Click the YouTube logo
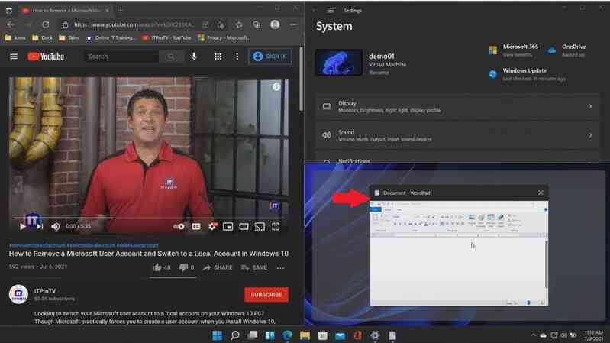This screenshot has width=610, height=343. [46, 57]
